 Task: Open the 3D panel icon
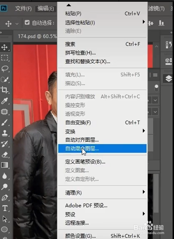(169, 61)
